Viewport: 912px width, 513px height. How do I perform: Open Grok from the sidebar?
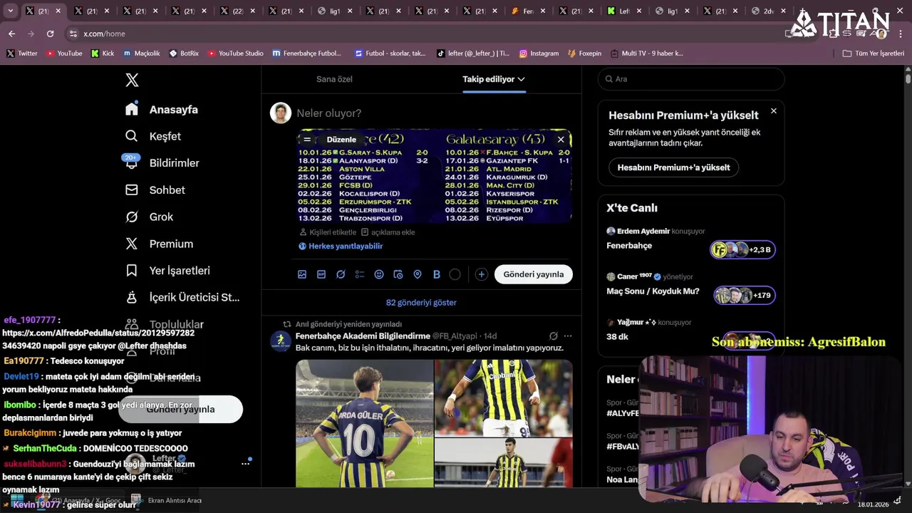150,217
